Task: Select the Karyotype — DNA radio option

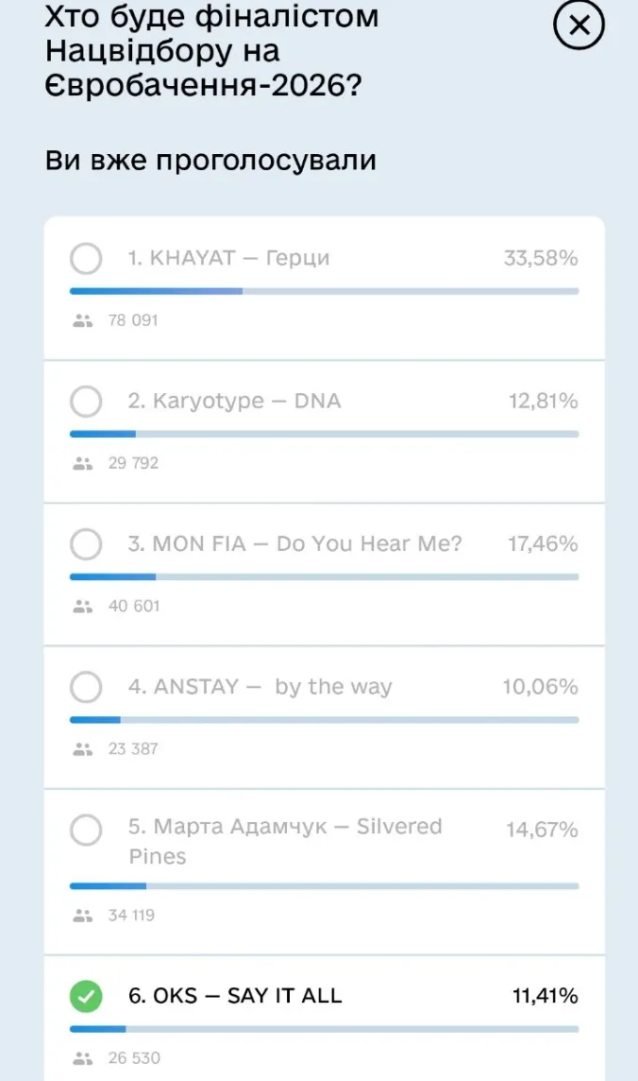Action: point(86,402)
